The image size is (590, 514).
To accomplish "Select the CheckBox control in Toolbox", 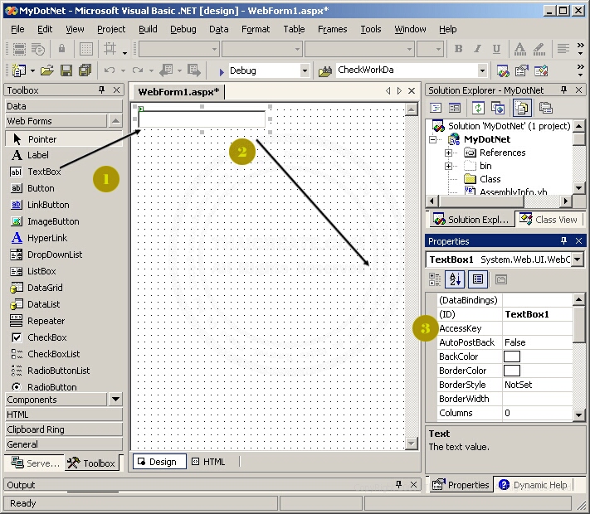I will point(47,337).
